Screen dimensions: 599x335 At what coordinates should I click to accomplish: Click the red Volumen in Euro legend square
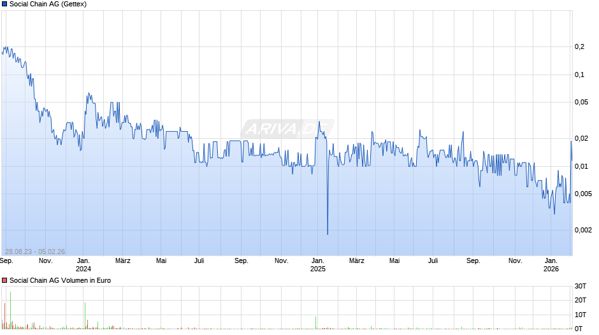[4, 280]
